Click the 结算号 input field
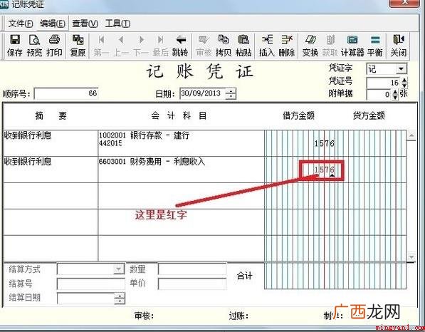The width and height of the screenshot is (425, 332). pos(91,284)
